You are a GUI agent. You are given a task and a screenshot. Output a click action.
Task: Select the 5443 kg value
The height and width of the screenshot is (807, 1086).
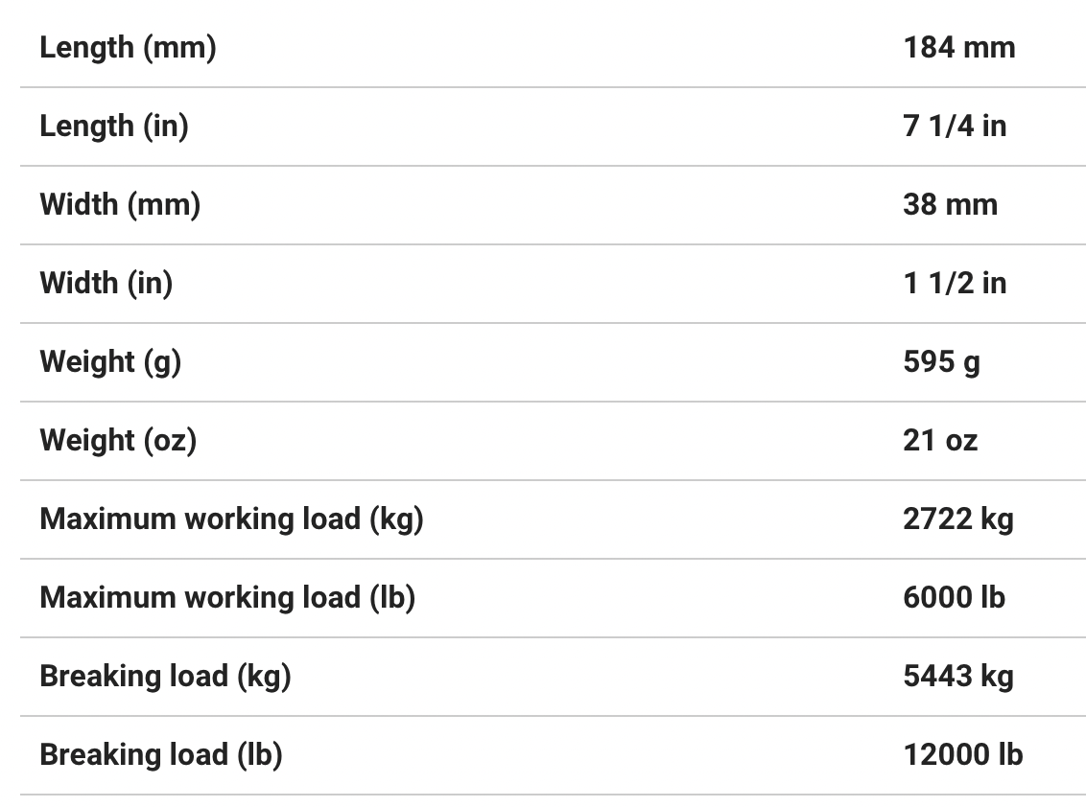[957, 676]
